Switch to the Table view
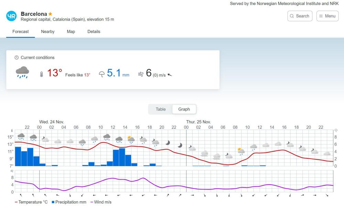 pyautogui.click(x=161, y=109)
